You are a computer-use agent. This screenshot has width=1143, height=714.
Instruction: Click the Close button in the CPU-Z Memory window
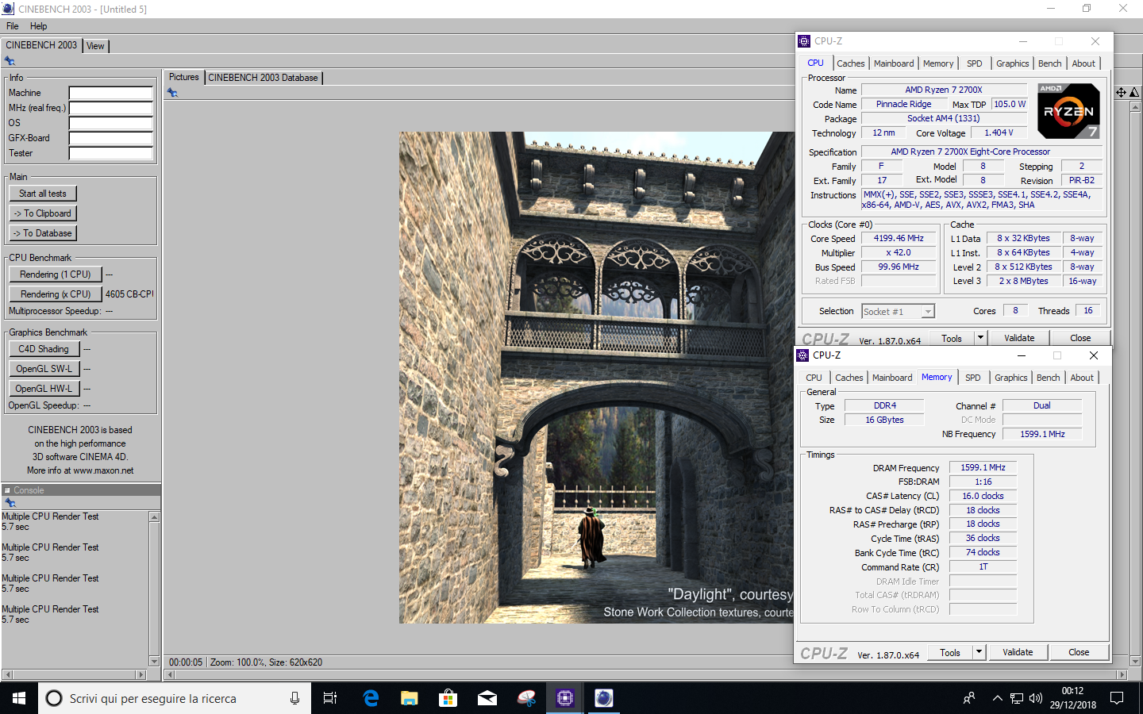point(1079,652)
